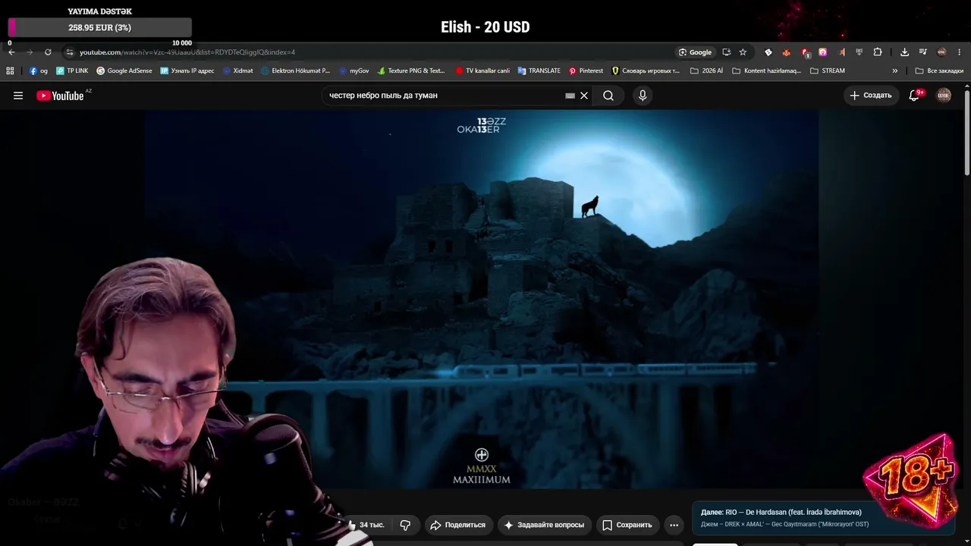This screenshot has width=971, height=546.
Task: Open the Узнать IP адрес bookmark
Action: (x=187, y=71)
